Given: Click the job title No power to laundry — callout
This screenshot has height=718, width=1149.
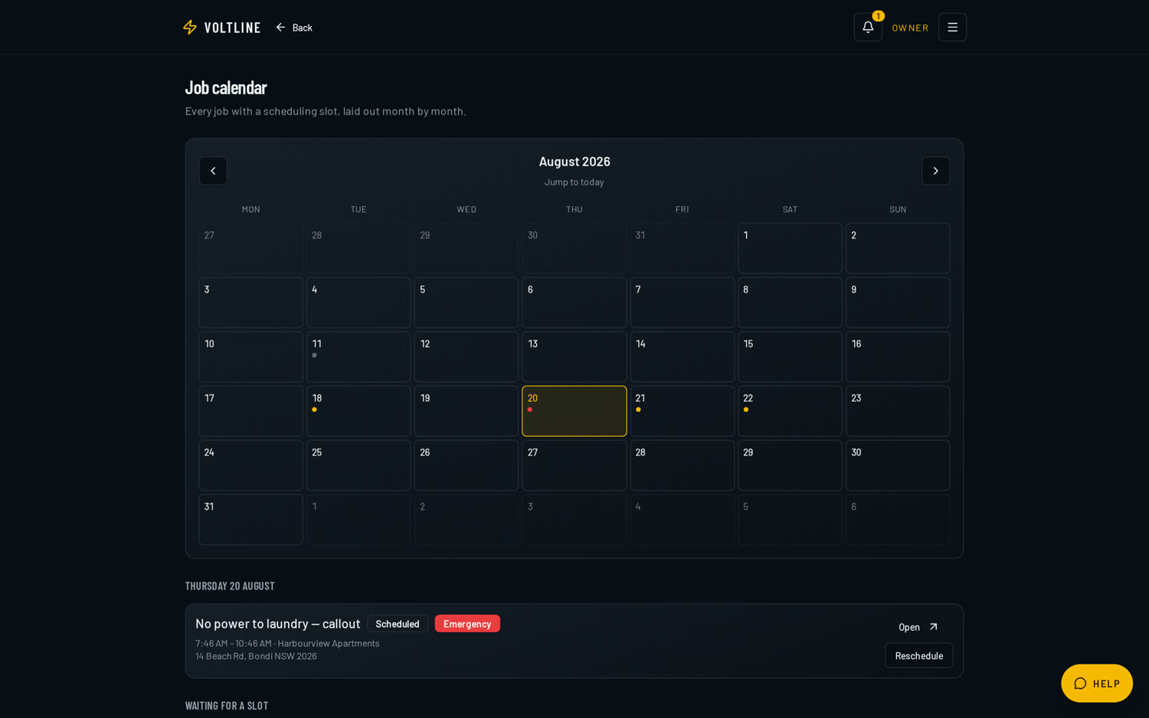Looking at the screenshot, I should [x=278, y=624].
